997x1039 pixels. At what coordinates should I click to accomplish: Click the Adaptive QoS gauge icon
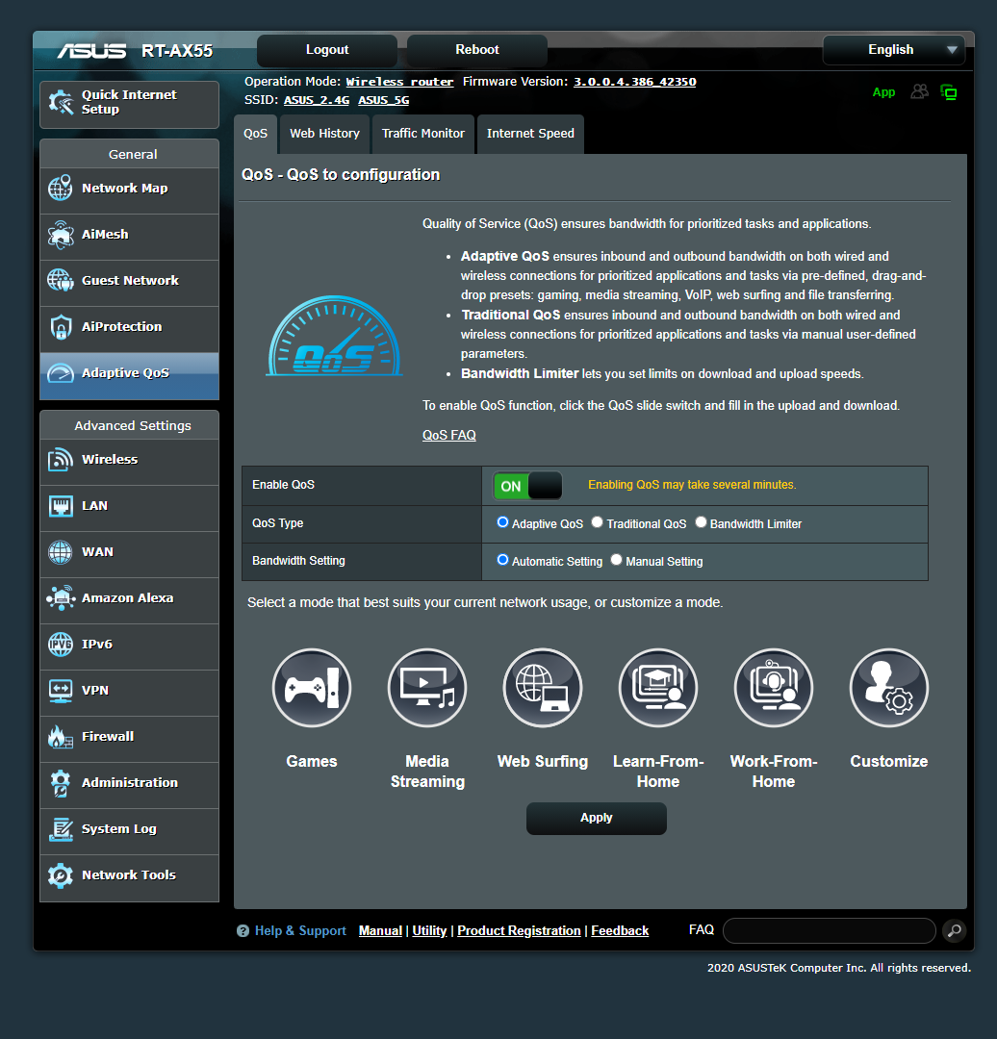pyautogui.click(x=61, y=373)
